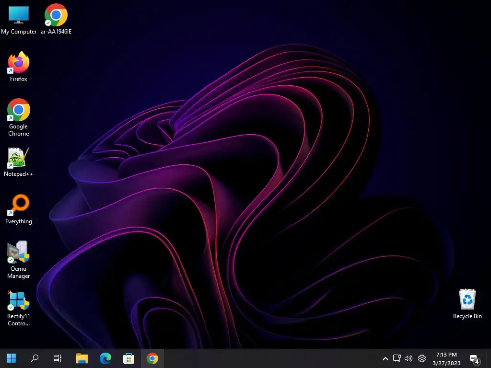Switch to Chrome in the taskbar
This screenshot has height=368, width=491.
click(x=152, y=358)
